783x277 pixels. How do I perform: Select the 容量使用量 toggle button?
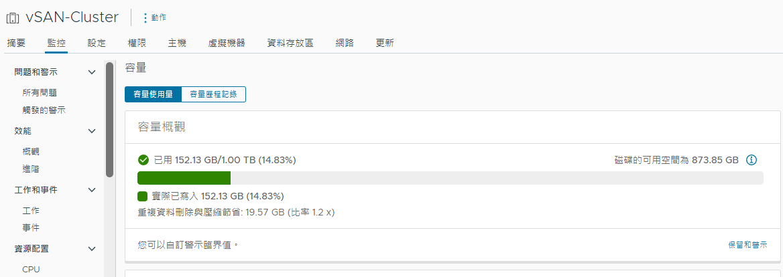coord(154,94)
